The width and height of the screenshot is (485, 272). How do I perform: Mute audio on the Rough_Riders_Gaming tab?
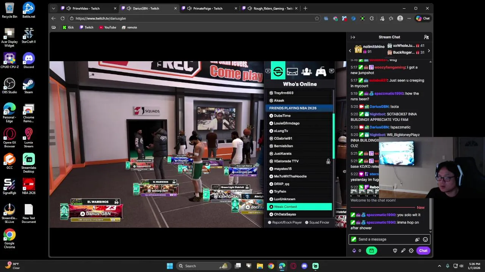pyautogui.click(x=249, y=8)
